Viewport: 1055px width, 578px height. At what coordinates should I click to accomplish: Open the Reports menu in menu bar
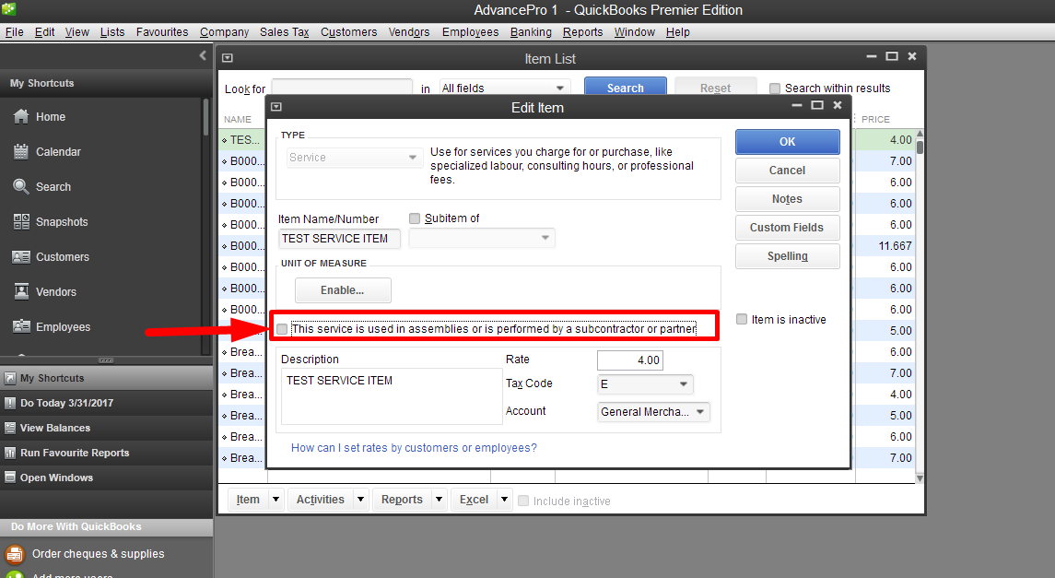click(582, 32)
